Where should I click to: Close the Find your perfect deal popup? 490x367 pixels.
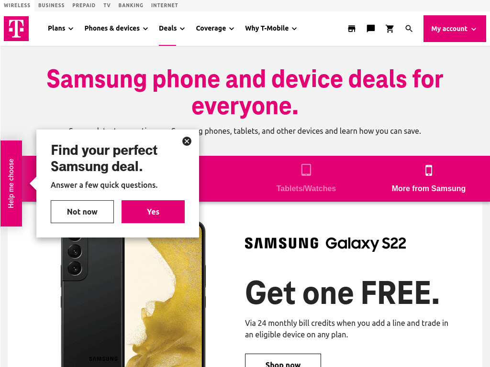(x=187, y=141)
